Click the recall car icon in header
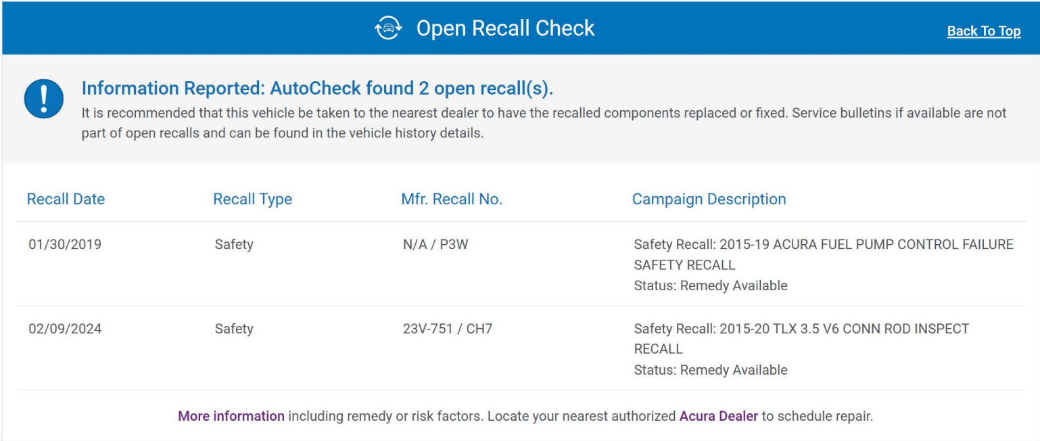Image resolution: width=1040 pixels, height=441 pixels. click(x=388, y=29)
